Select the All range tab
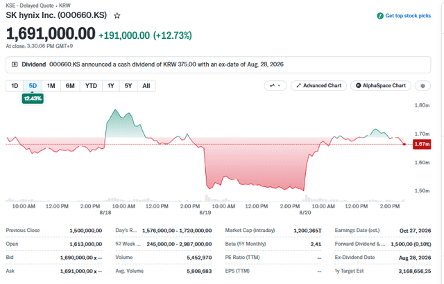Screen dimensions: 444x284 click(146, 86)
